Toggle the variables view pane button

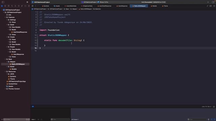pyautogui.click(x=212, y=120)
